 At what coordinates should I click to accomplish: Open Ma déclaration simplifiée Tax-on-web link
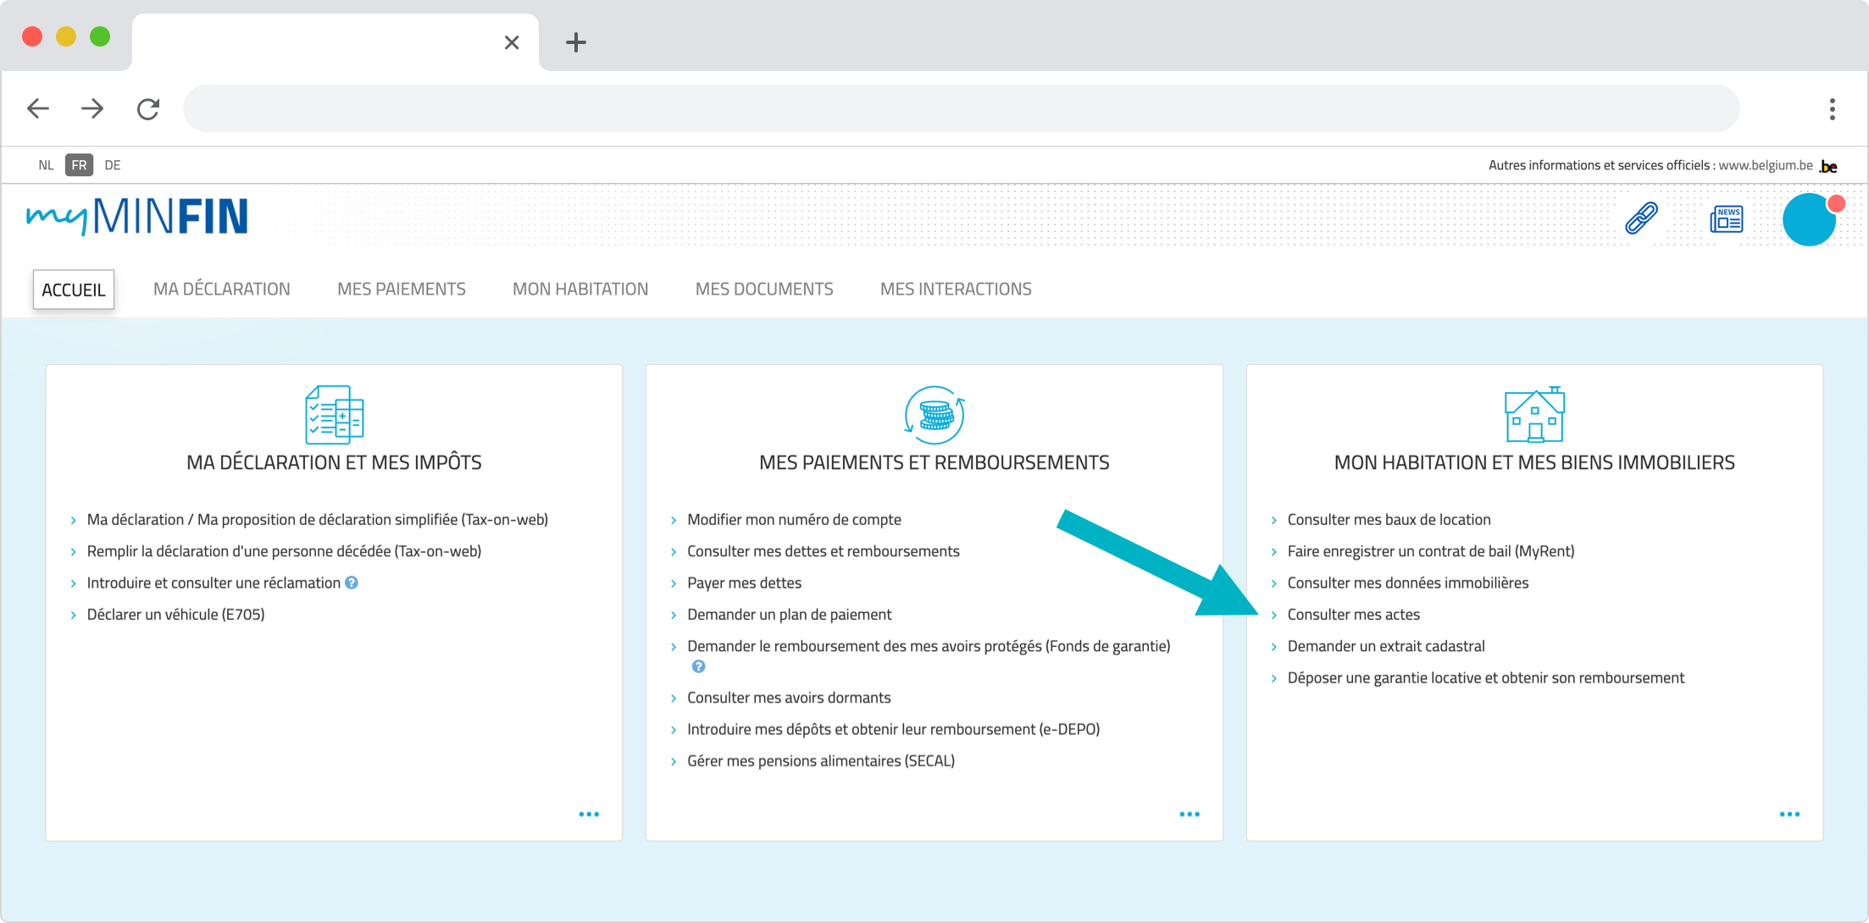(318, 520)
